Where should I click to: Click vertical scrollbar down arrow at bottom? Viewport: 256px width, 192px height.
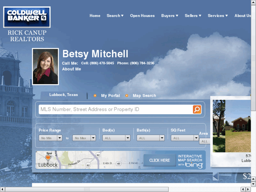tap(254, 184)
